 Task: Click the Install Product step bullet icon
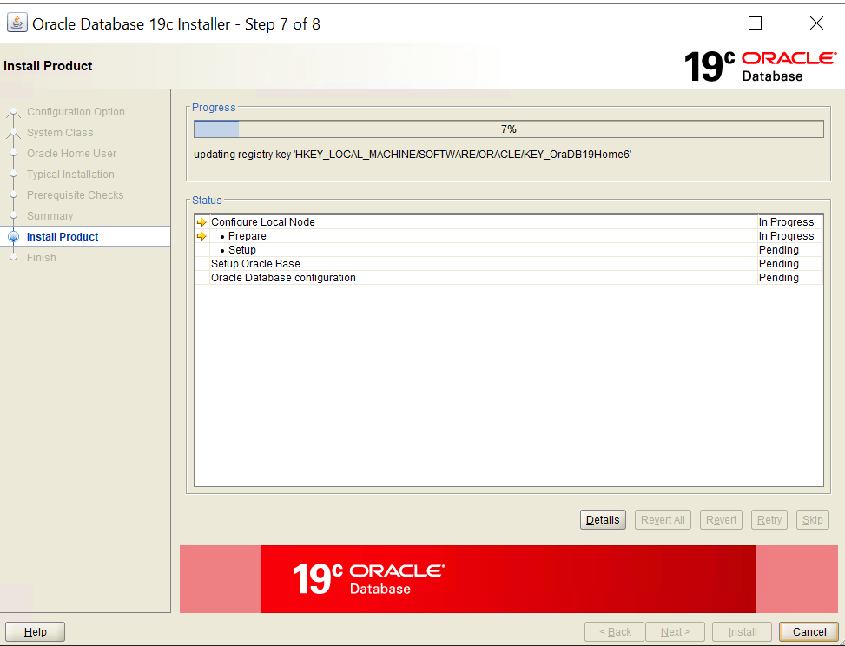click(x=14, y=236)
